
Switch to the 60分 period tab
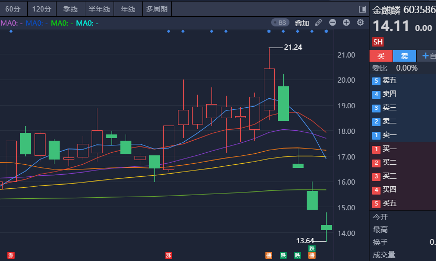(x=13, y=9)
